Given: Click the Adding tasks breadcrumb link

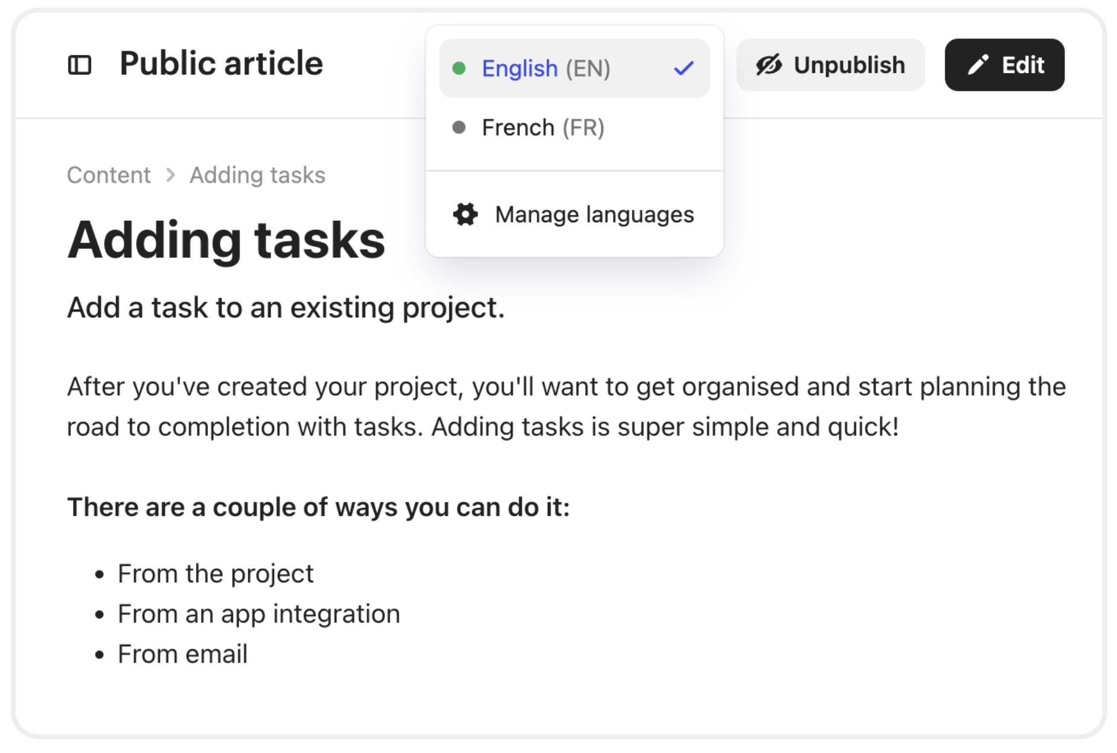Looking at the screenshot, I should pyautogui.click(x=257, y=175).
